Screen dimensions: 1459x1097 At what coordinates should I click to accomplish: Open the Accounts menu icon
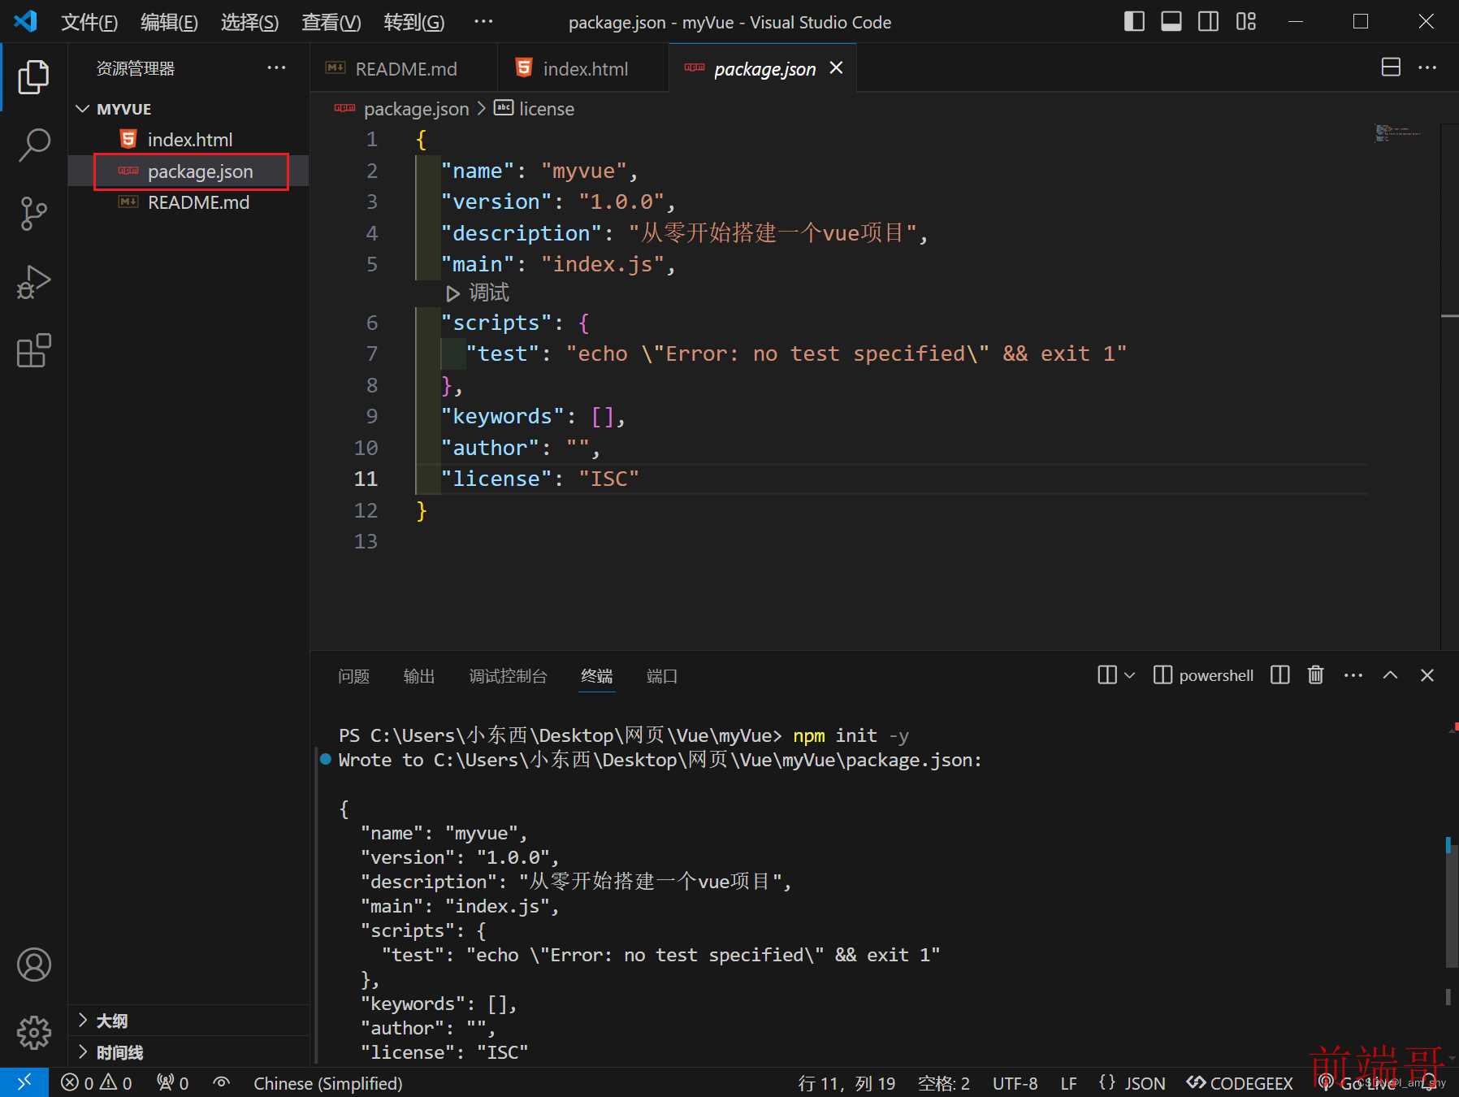(x=33, y=965)
